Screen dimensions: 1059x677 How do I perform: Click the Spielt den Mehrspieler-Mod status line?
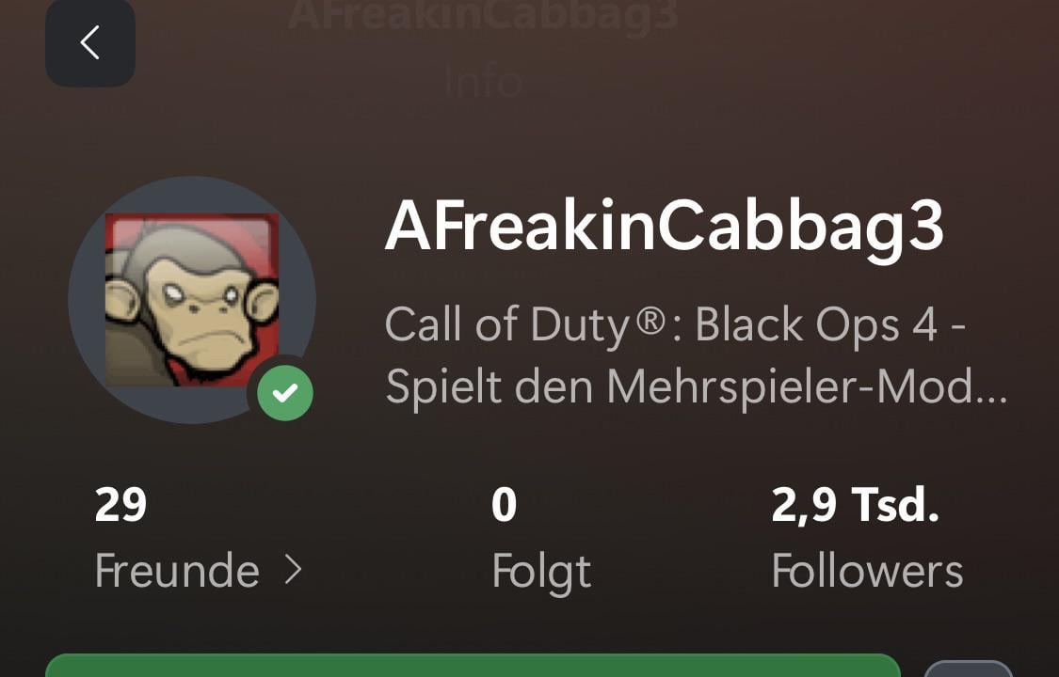coord(697,387)
